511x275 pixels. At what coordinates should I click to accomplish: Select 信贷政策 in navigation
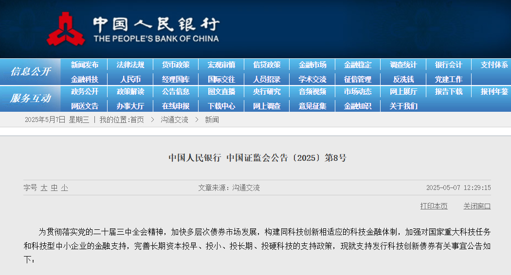pos(267,65)
